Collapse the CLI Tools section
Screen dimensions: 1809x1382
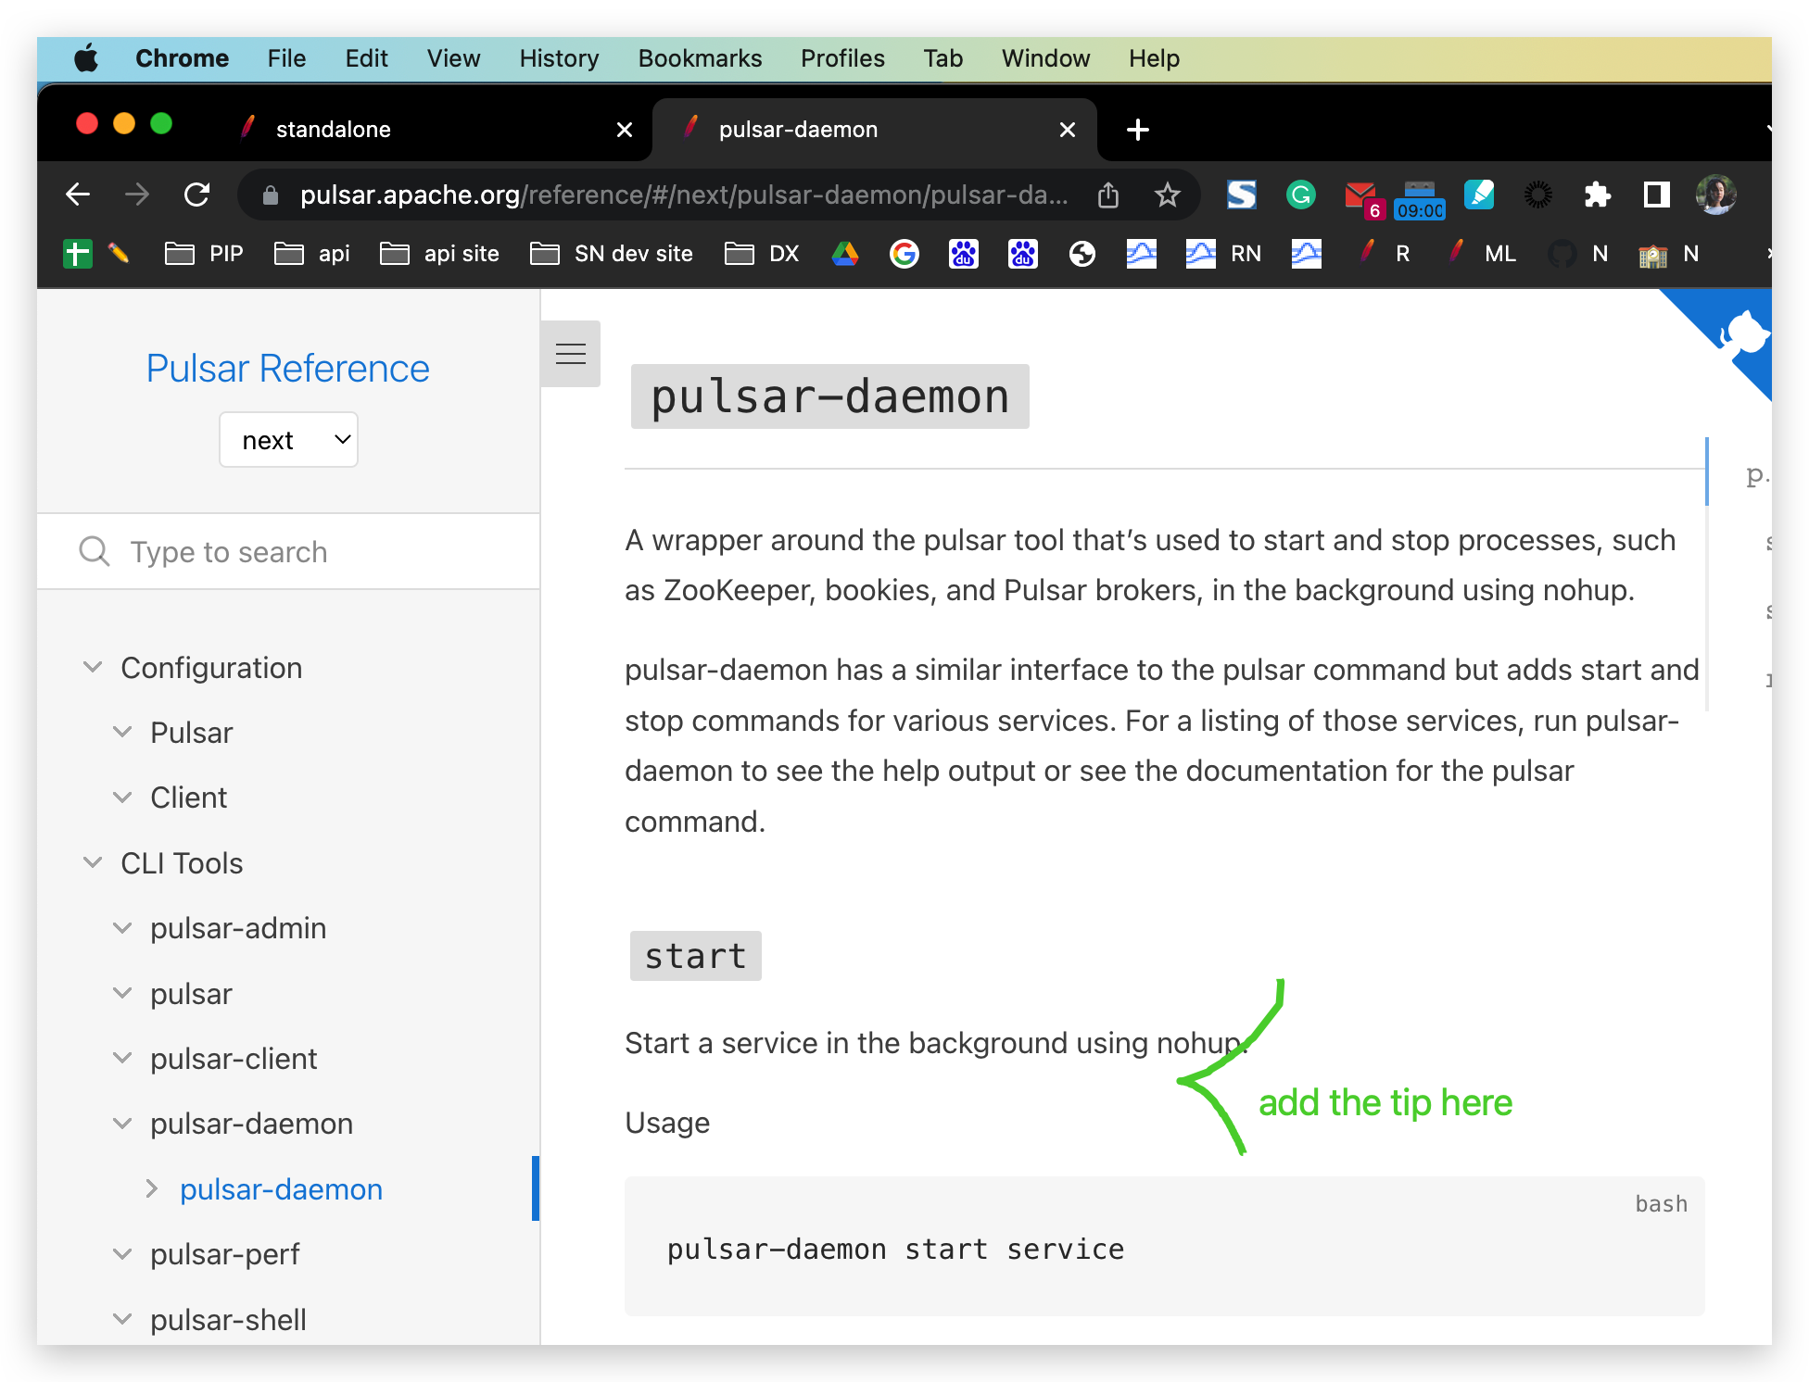[92, 862]
